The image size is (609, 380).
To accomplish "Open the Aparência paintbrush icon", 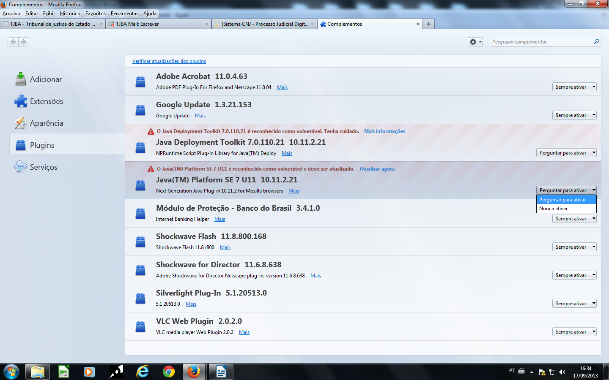I will [x=21, y=123].
